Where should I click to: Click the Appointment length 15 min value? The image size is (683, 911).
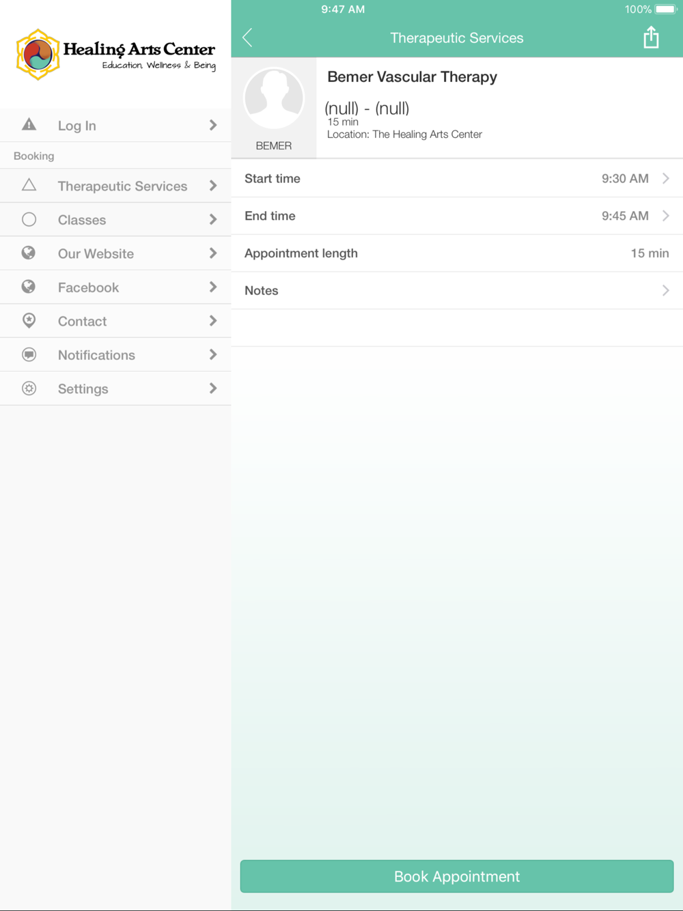(x=650, y=253)
